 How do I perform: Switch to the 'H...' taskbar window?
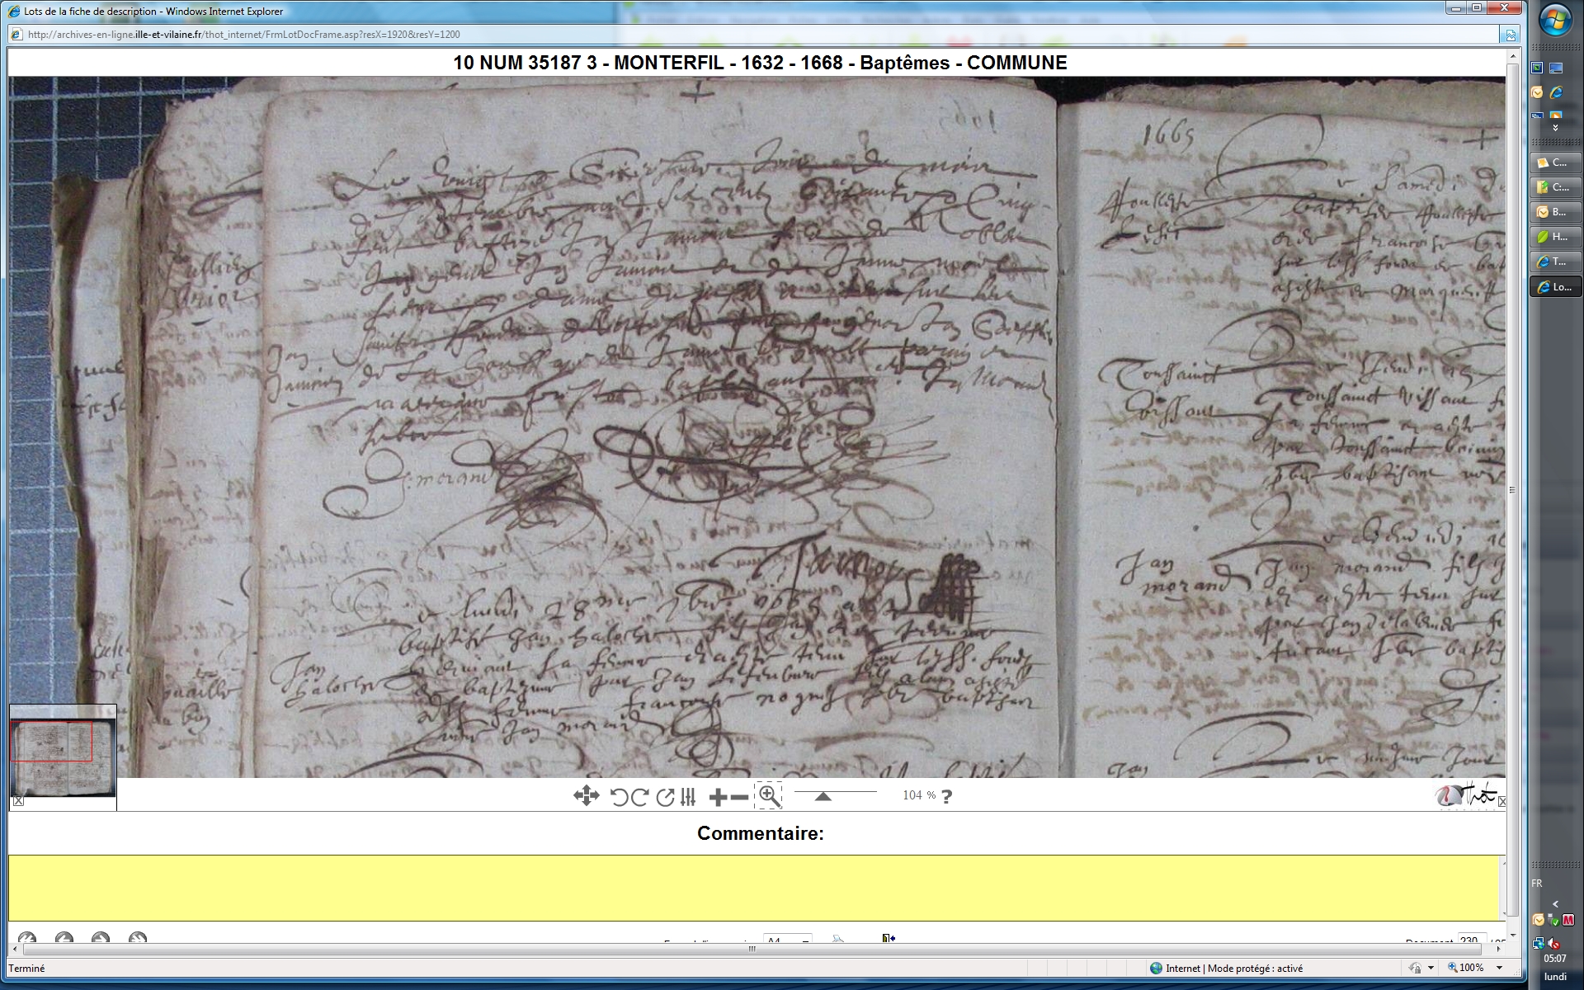click(x=1555, y=237)
